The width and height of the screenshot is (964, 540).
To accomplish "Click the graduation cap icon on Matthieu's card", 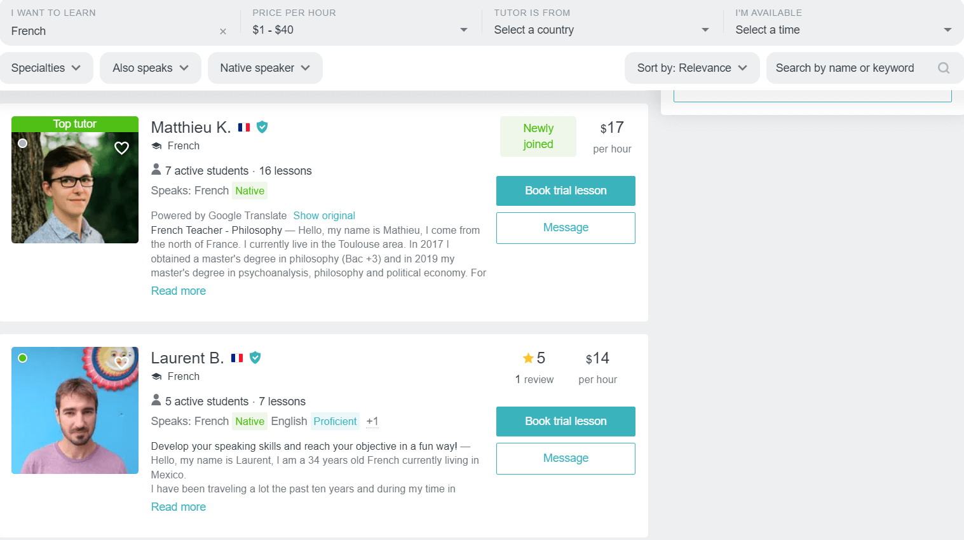I will (x=156, y=145).
